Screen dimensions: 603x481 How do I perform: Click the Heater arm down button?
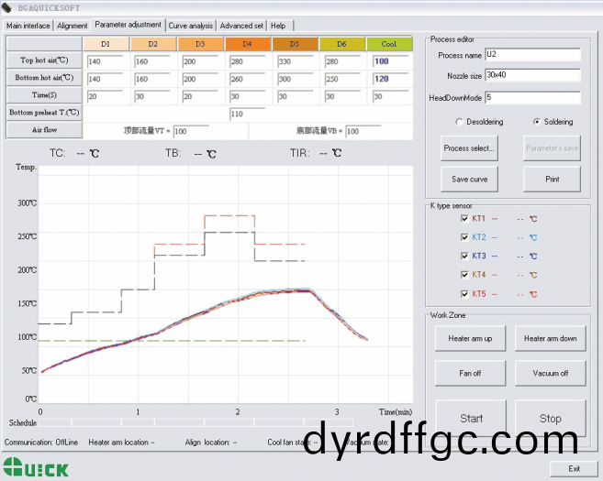[x=550, y=339]
